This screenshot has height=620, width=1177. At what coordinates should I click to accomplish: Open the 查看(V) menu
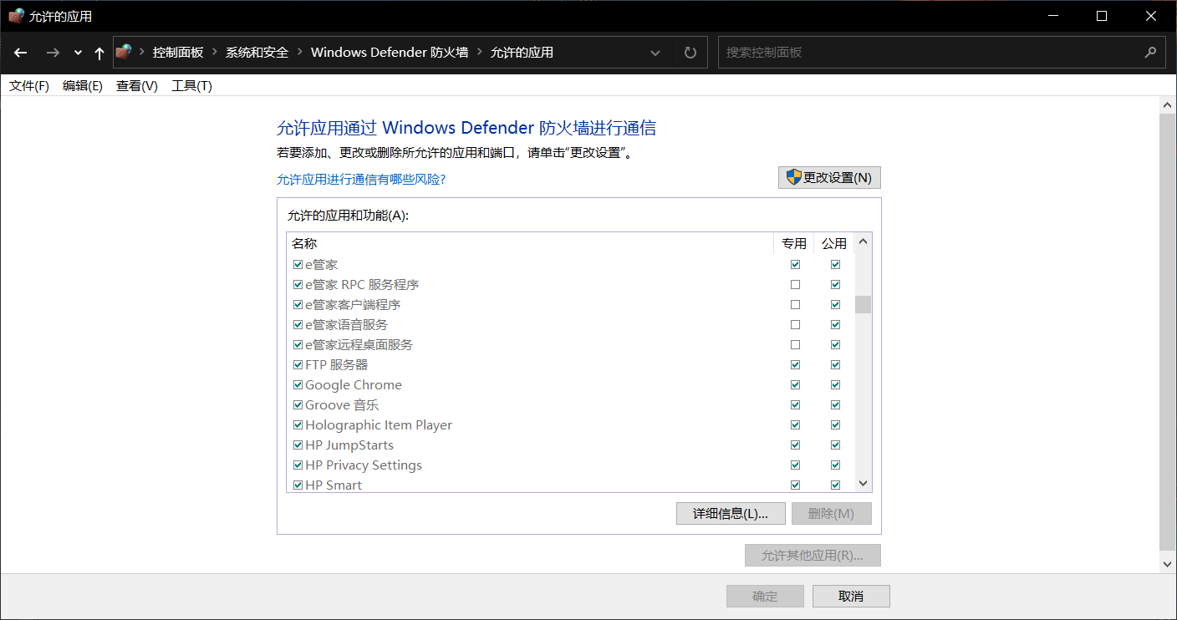pos(136,84)
